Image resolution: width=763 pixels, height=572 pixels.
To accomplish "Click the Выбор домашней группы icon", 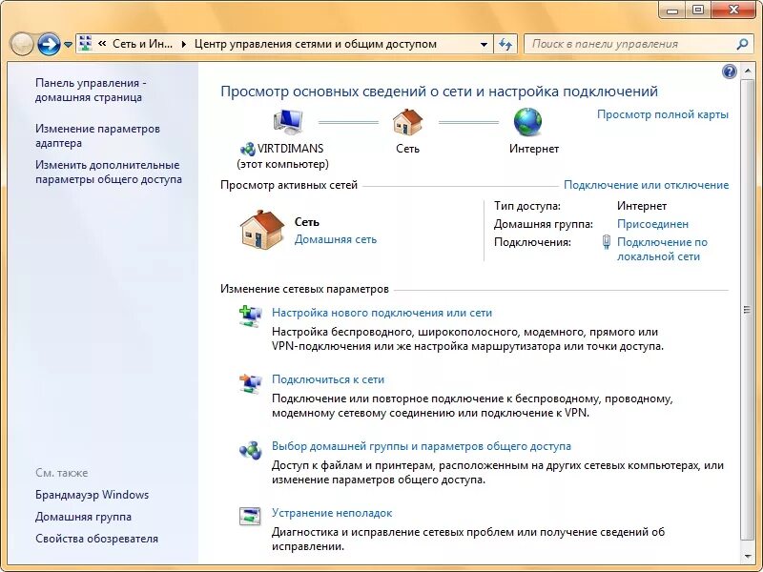I will click(250, 451).
